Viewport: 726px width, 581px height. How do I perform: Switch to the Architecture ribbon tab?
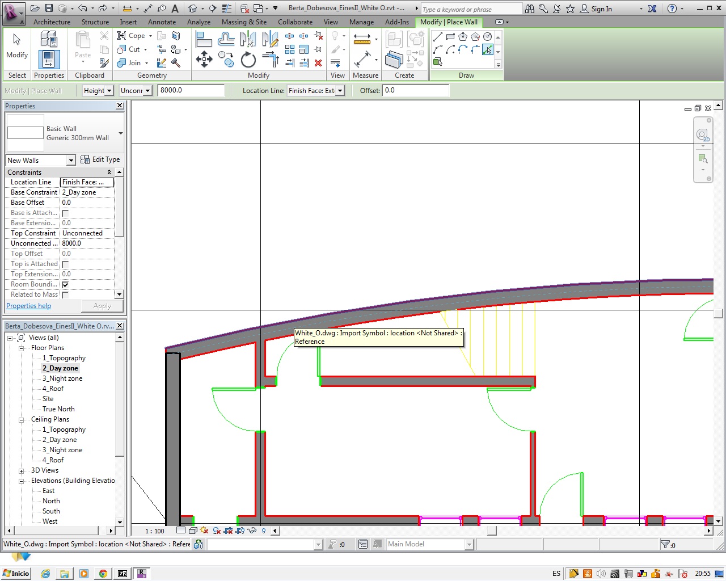[x=52, y=22]
